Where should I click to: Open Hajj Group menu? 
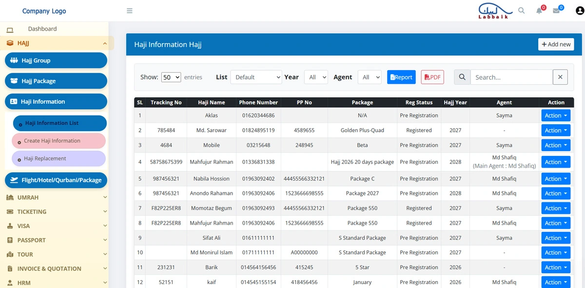click(56, 60)
